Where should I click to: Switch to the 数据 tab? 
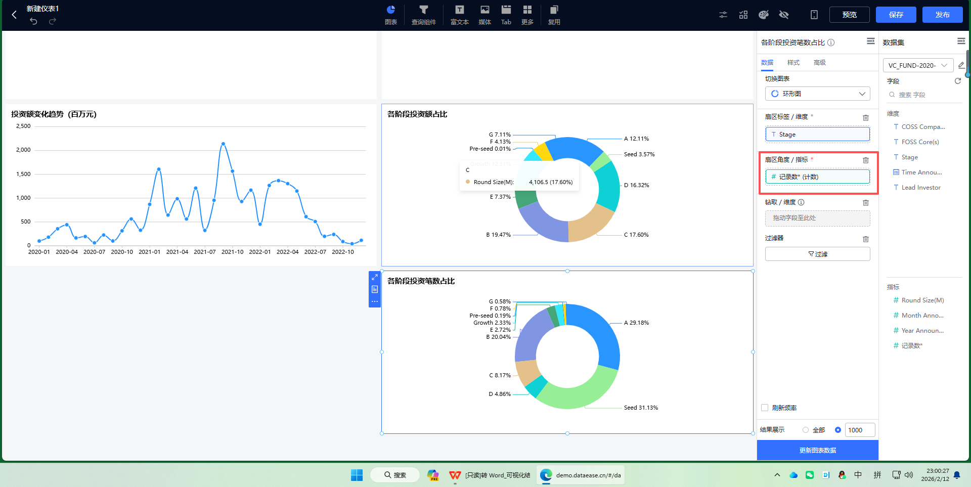767,63
